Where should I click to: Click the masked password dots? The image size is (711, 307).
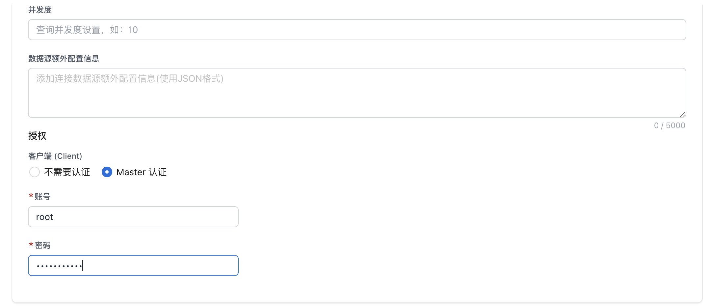(x=59, y=266)
